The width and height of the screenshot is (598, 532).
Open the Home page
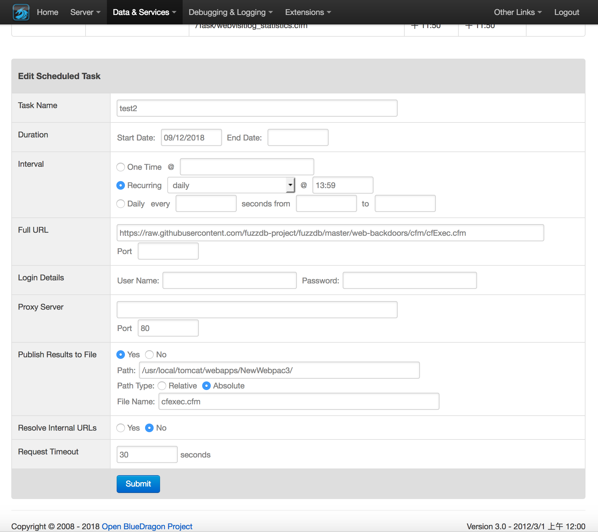coord(47,12)
